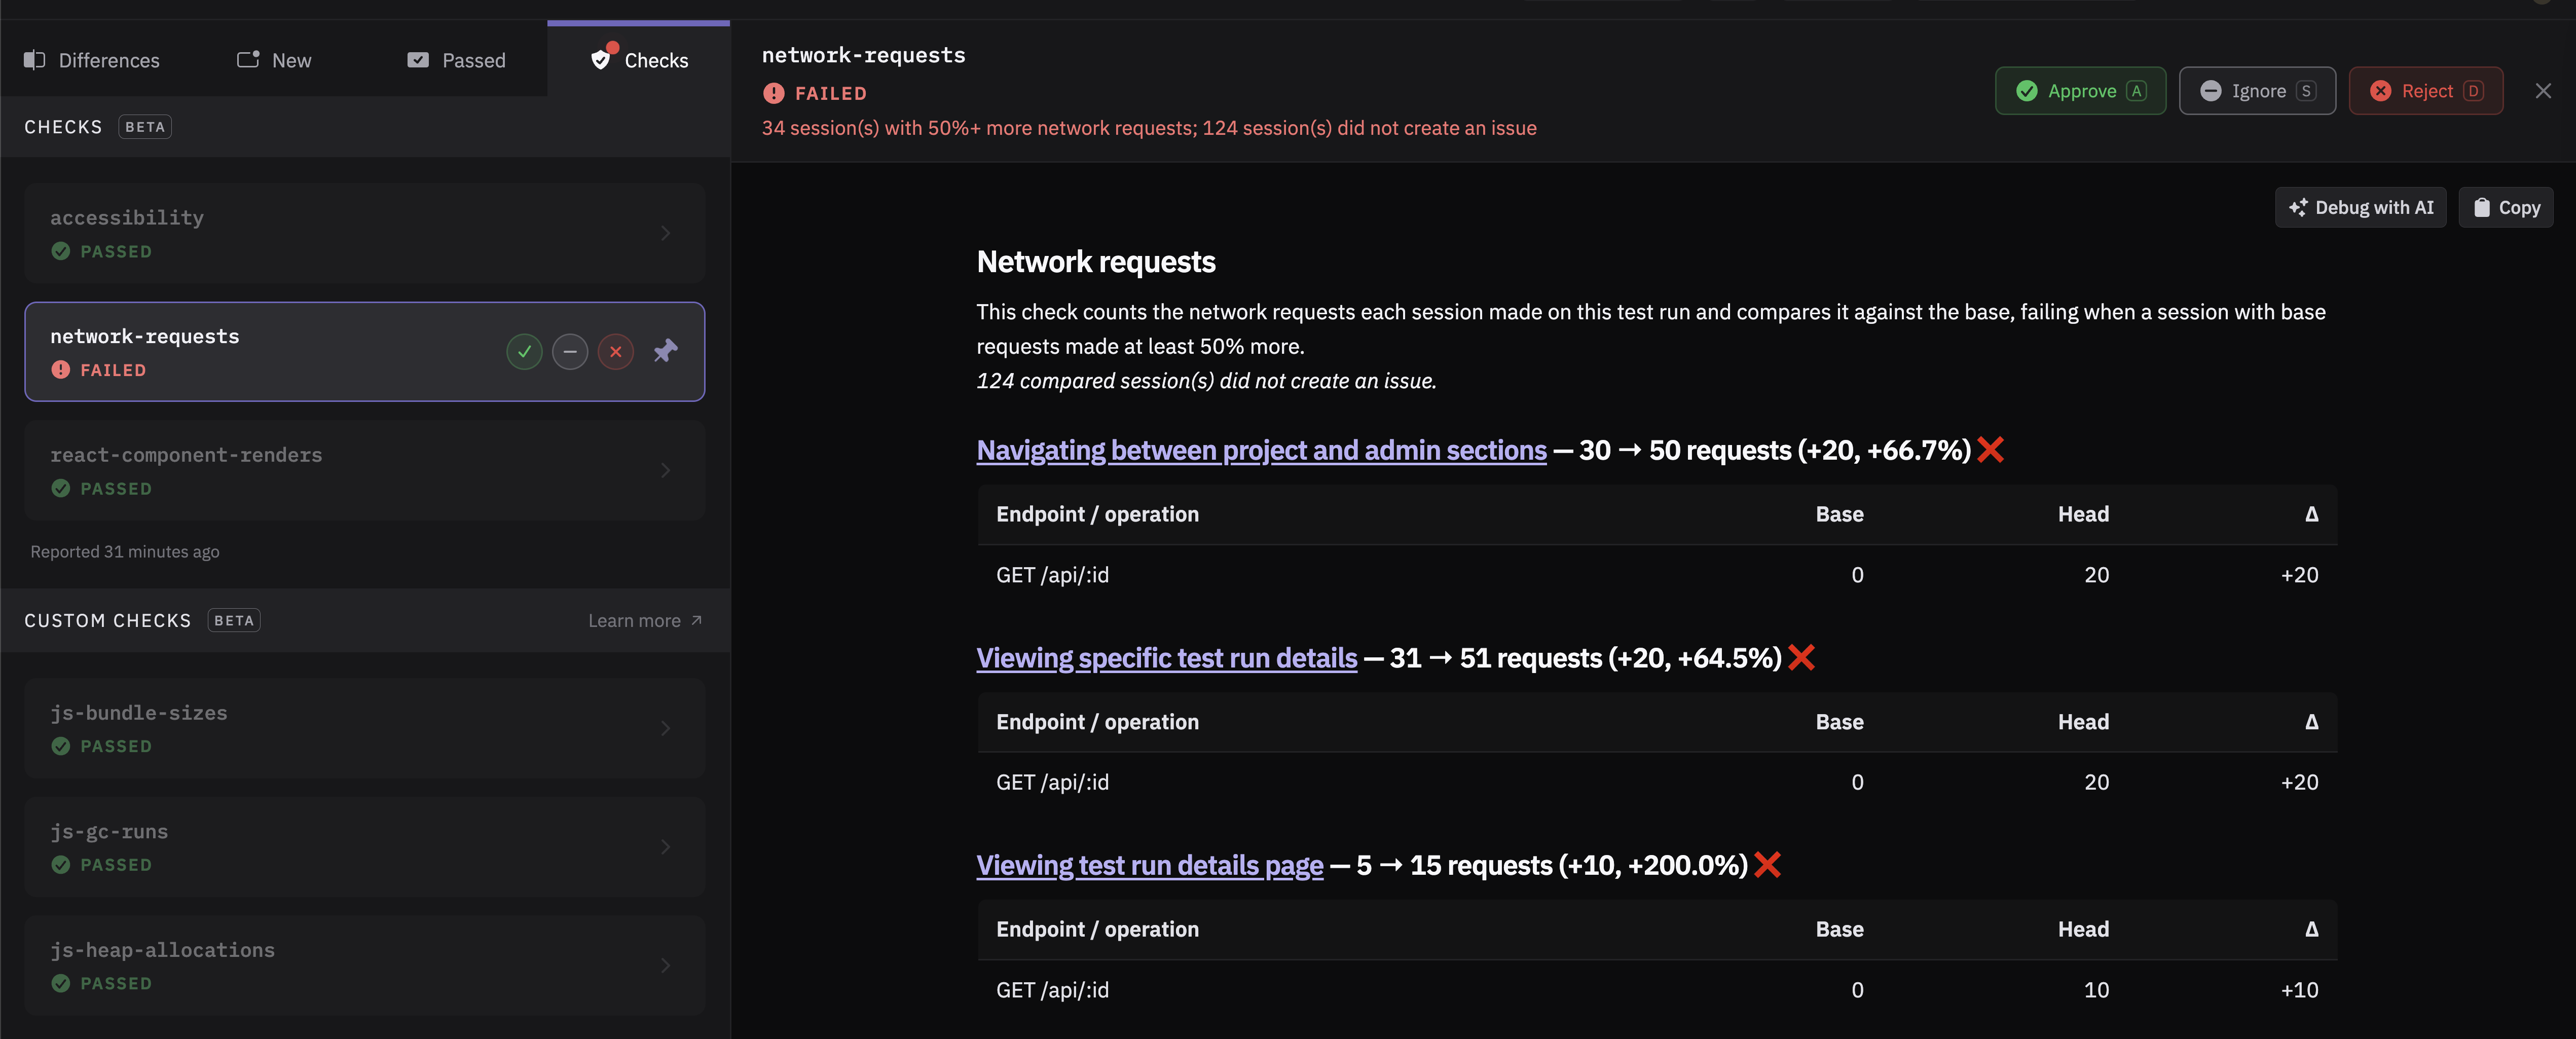Click the Approve button
Viewport: 2576px width, 1039px height.
[x=2080, y=91]
